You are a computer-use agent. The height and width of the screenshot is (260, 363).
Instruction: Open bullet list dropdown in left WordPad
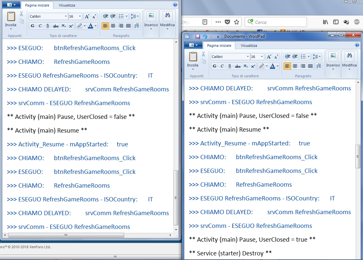(x=126, y=16)
